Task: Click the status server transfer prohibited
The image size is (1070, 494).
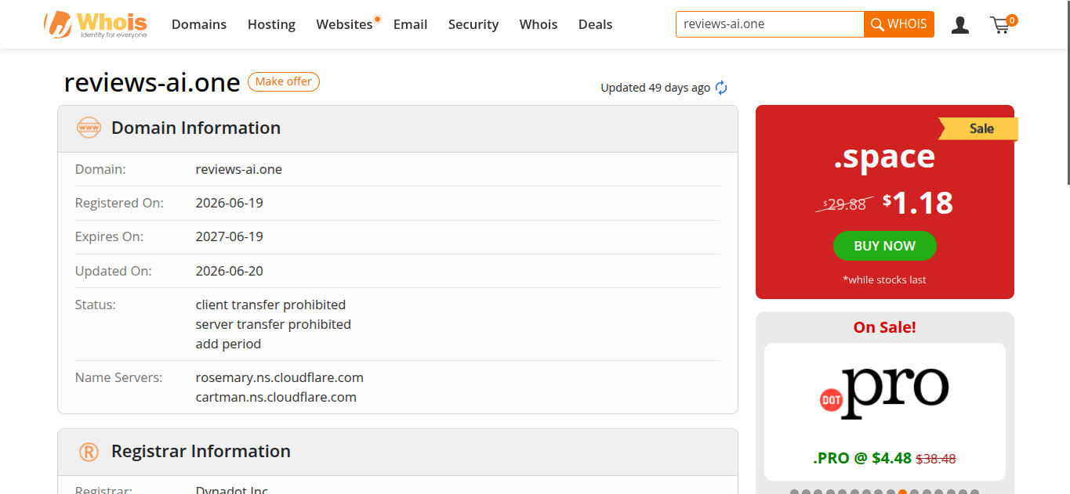Action: pos(274,324)
